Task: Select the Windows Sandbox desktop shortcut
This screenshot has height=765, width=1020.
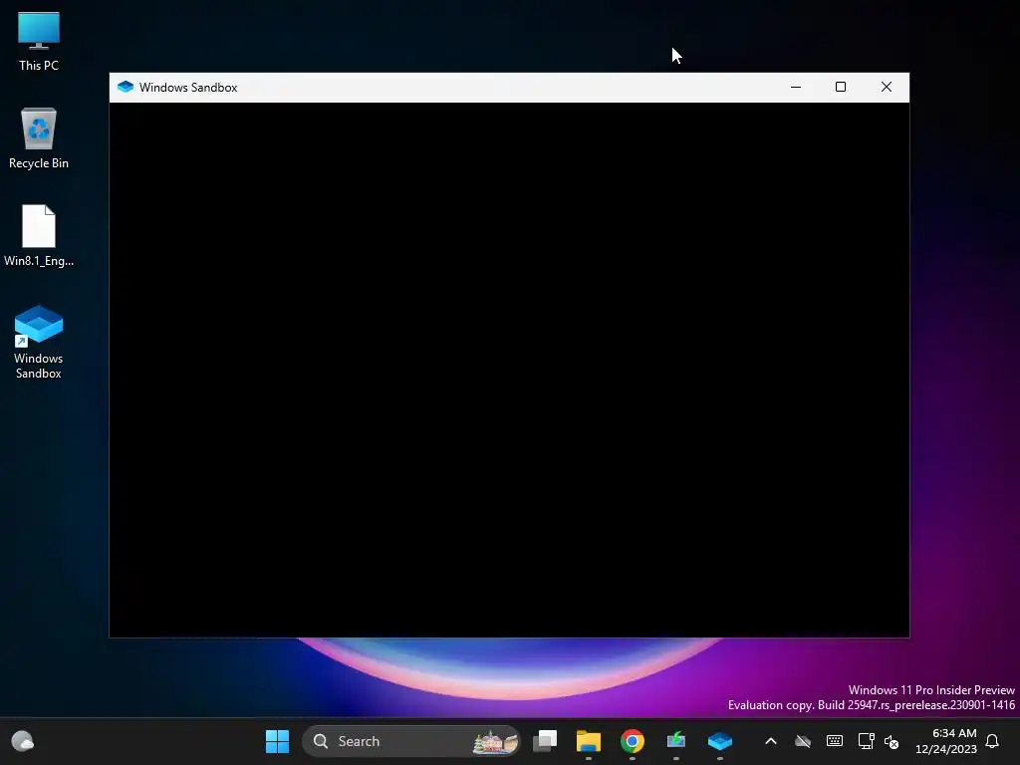Action: (x=39, y=342)
